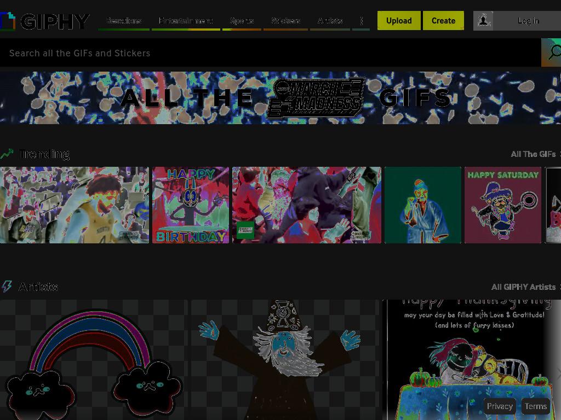The image size is (561, 420).
Task: Click the Create button
Action: coord(443,21)
